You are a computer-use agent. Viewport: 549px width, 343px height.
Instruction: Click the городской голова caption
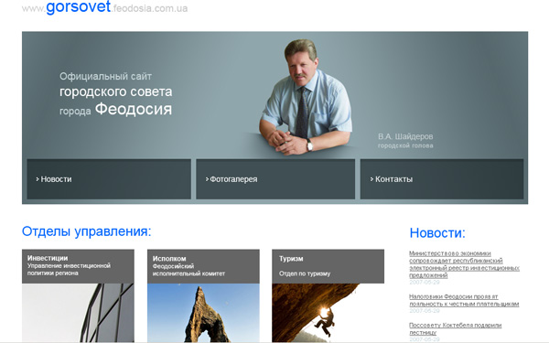[x=405, y=145]
